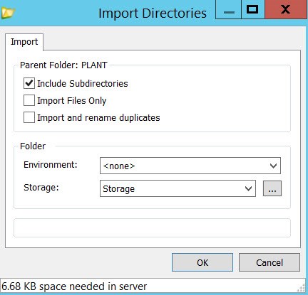Maximize the Import Directories dialog
Viewport: 308px width, 295px height.
(253, 9)
